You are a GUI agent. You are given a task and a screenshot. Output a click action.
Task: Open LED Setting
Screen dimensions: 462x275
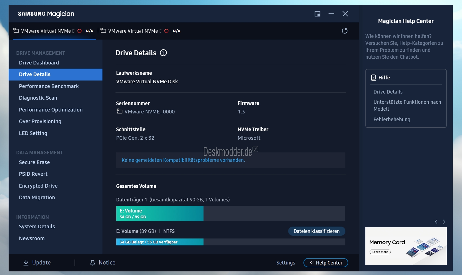33,133
